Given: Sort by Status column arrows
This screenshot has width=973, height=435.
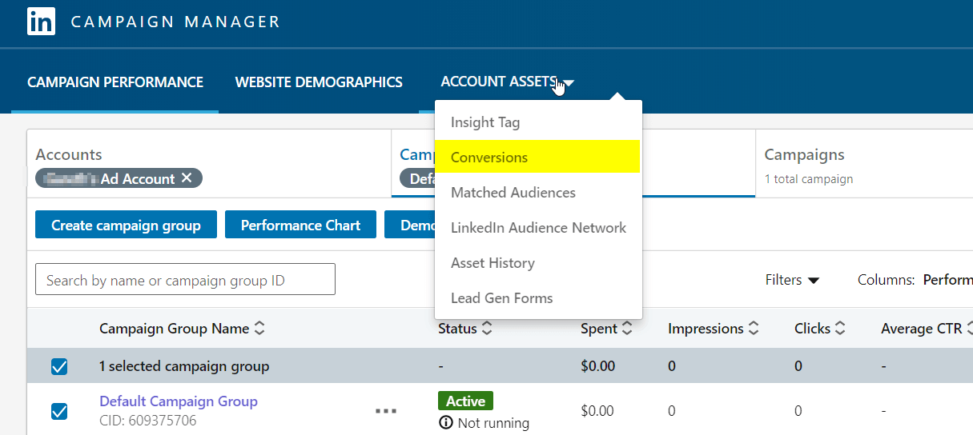Looking at the screenshot, I should point(487,329).
